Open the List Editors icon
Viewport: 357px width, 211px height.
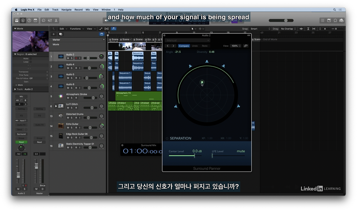(323, 20)
